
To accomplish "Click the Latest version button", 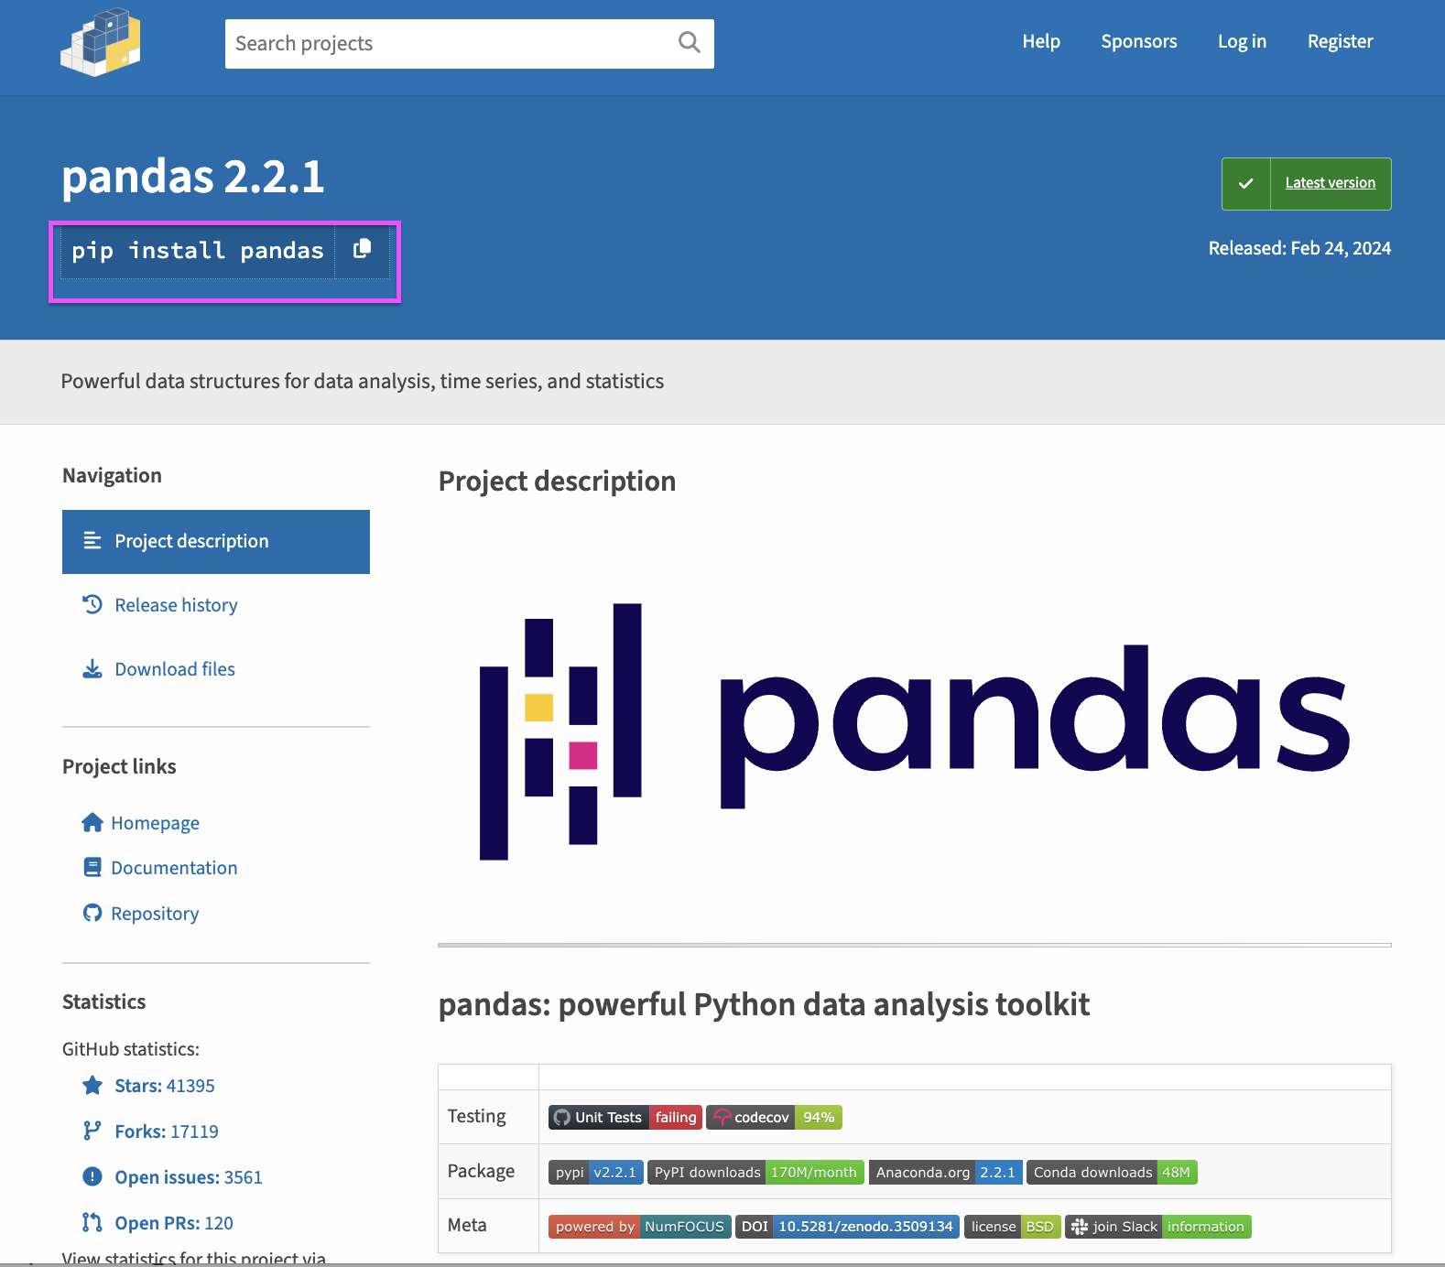I will [1307, 184].
